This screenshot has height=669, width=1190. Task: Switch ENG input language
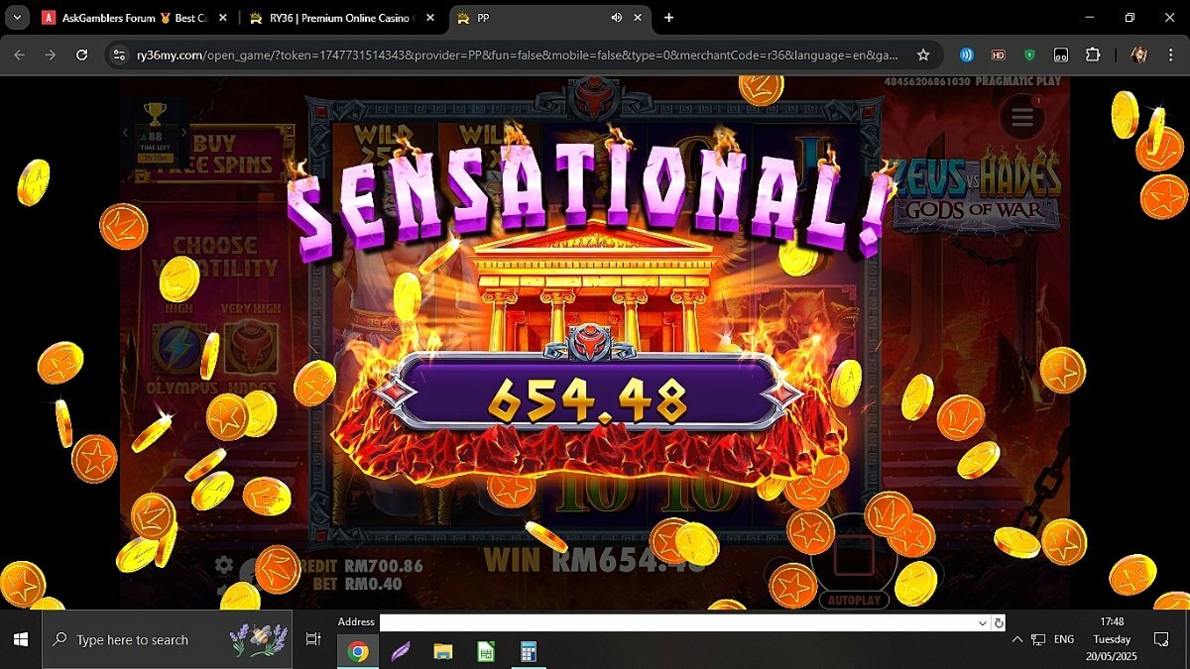click(x=1064, y=640)
